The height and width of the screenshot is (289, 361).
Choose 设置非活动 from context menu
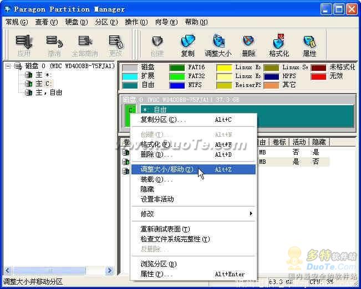194,199
